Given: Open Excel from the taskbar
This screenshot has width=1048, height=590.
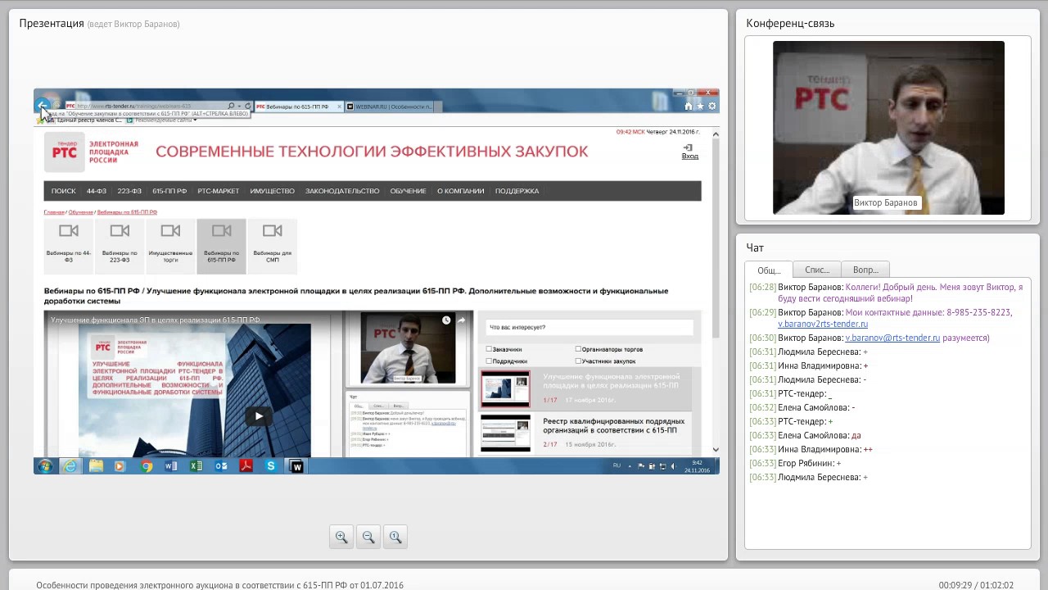Looking at the screenshot, I should tap(196, 466).
